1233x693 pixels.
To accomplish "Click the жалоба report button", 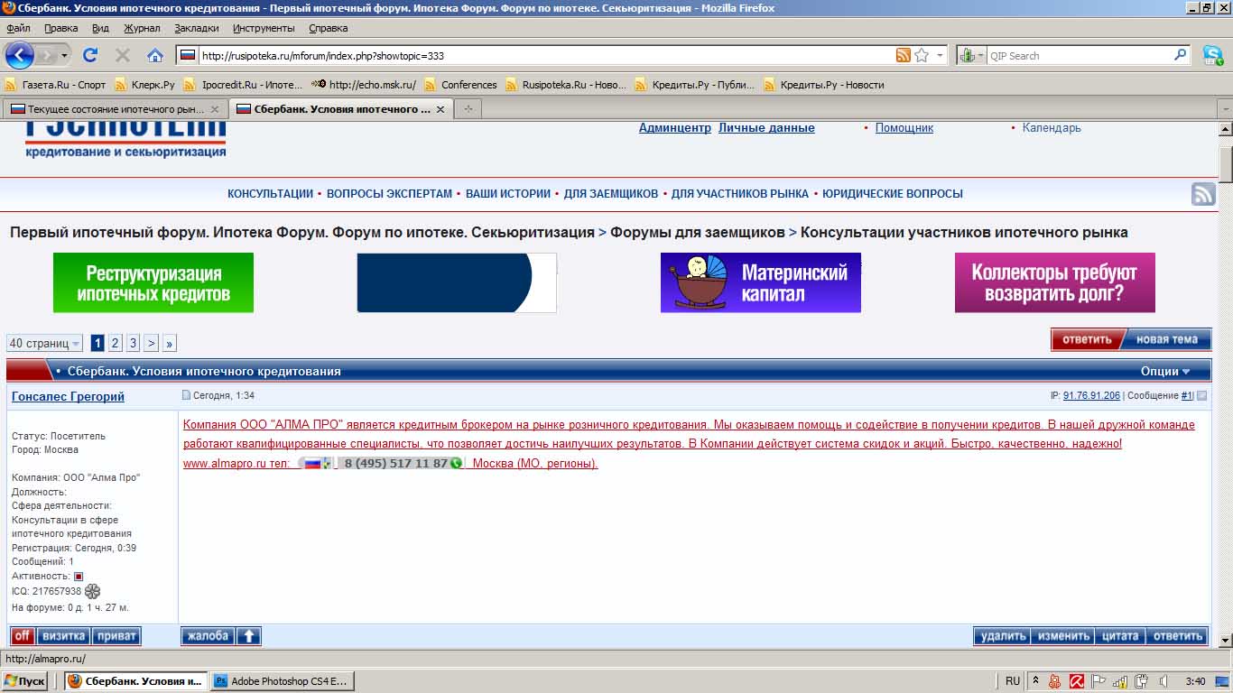I will (x=208, y=636).
